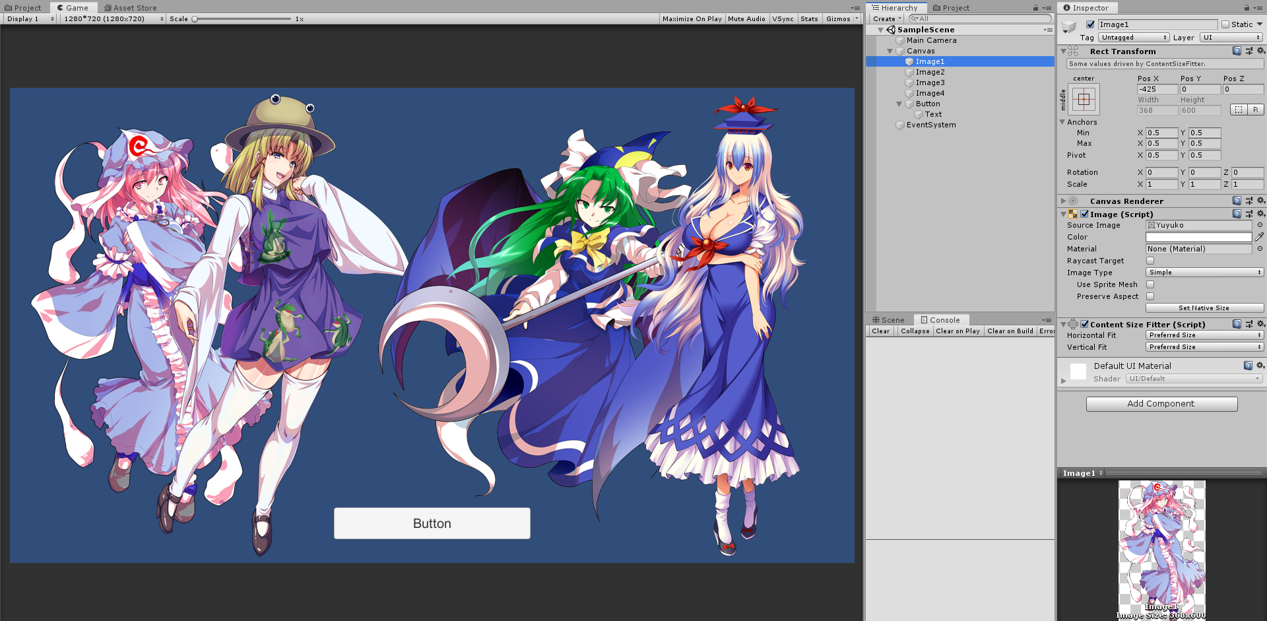Viewport: 1267px width, 621px height.
Task: Switch to the left Project tab
Action: pos(23,8)
